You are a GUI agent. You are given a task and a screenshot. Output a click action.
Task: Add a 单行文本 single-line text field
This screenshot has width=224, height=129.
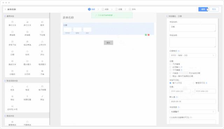(12, 24)
